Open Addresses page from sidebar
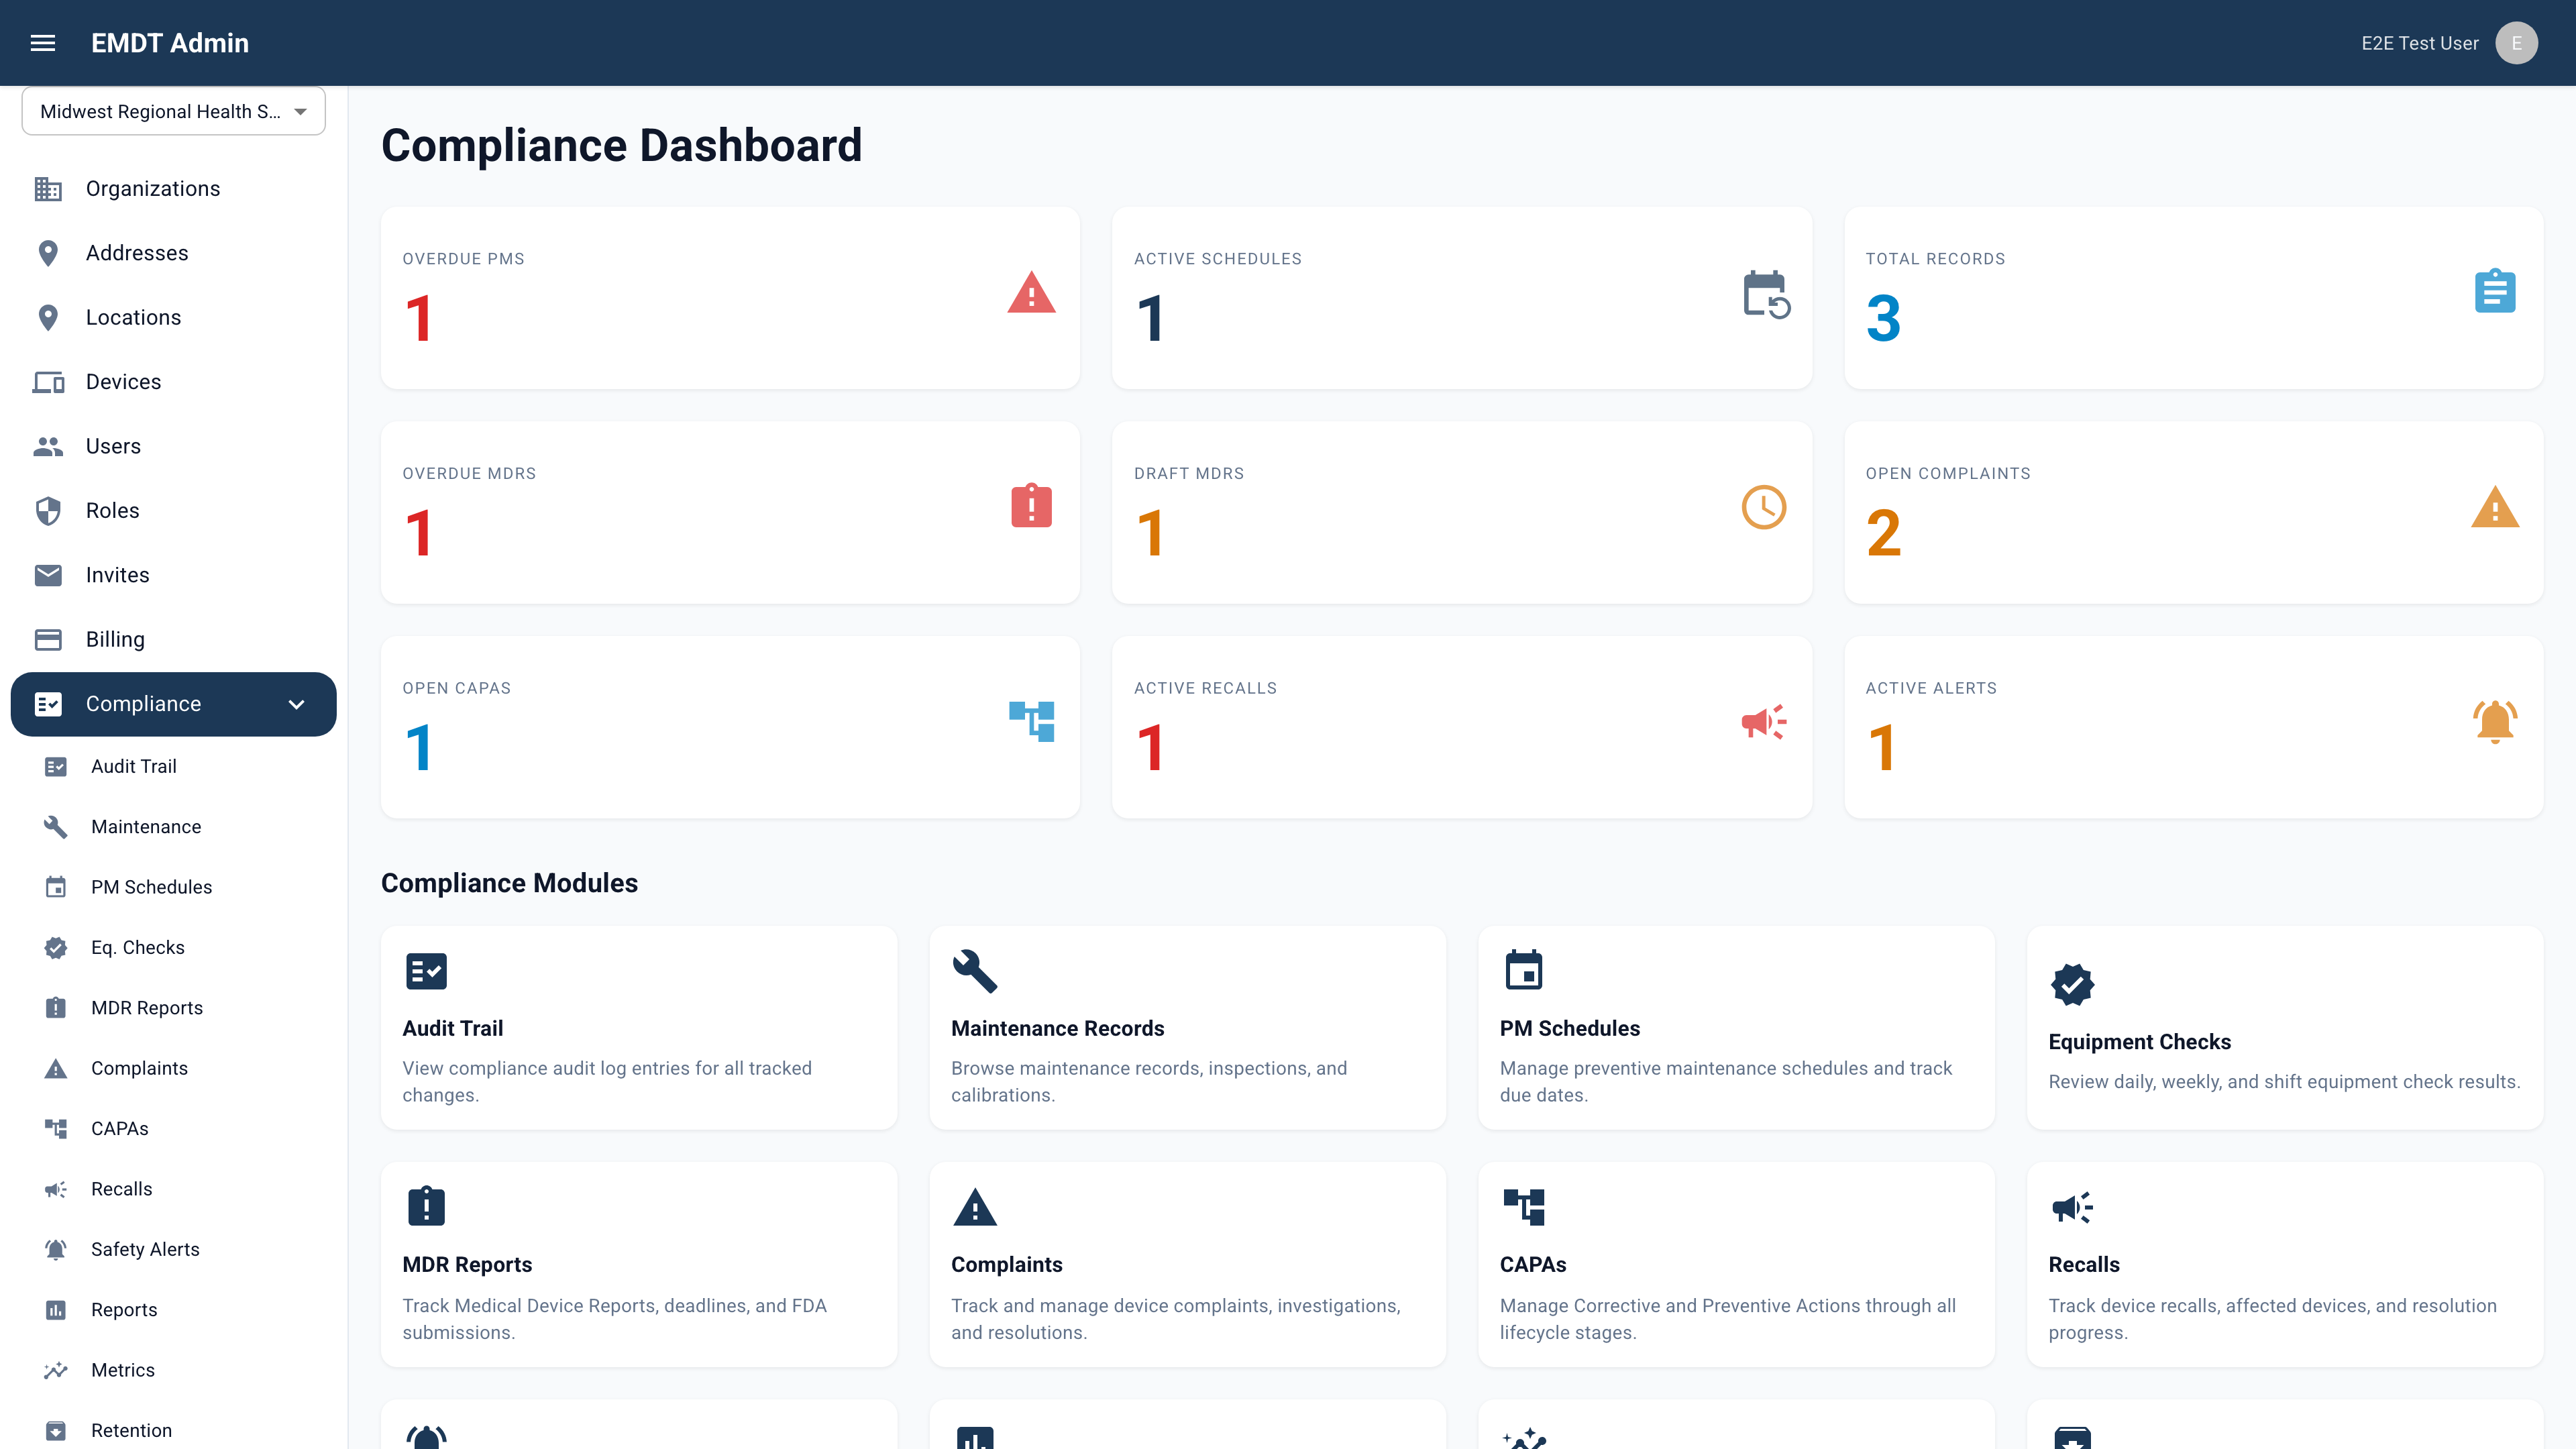This screenshot has height=1449, width=2576. [174, 253]
